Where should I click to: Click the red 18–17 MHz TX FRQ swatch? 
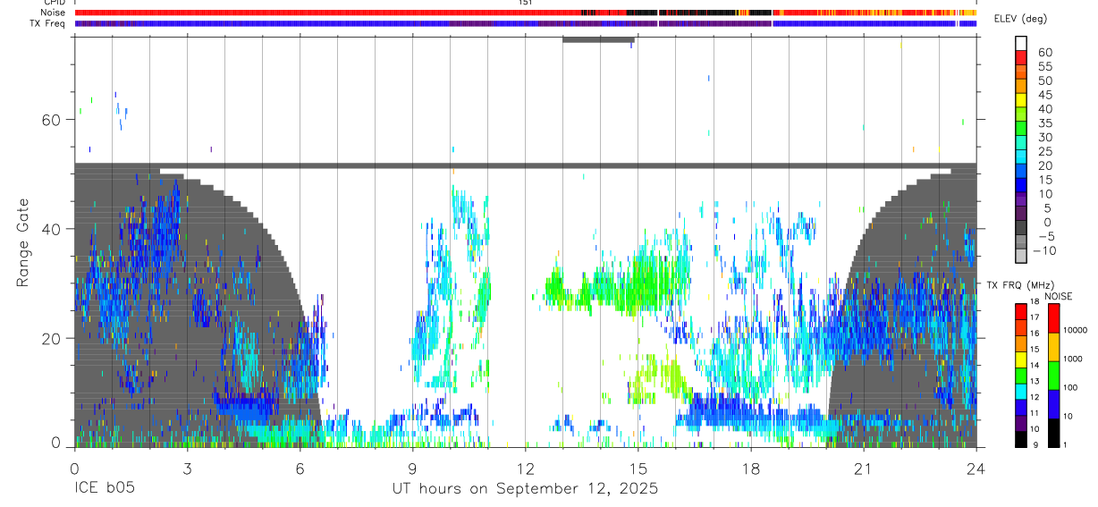(1021, 311)
